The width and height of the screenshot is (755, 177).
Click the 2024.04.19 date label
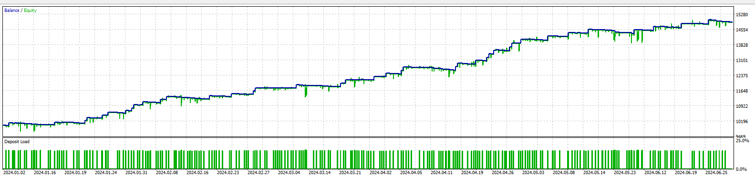coord(472,173)
